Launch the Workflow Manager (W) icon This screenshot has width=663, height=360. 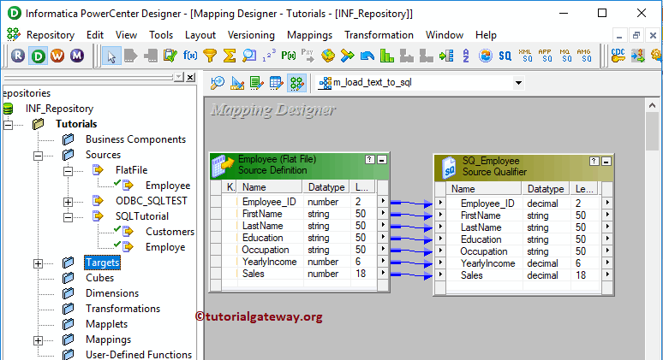[x=57, y=56]
